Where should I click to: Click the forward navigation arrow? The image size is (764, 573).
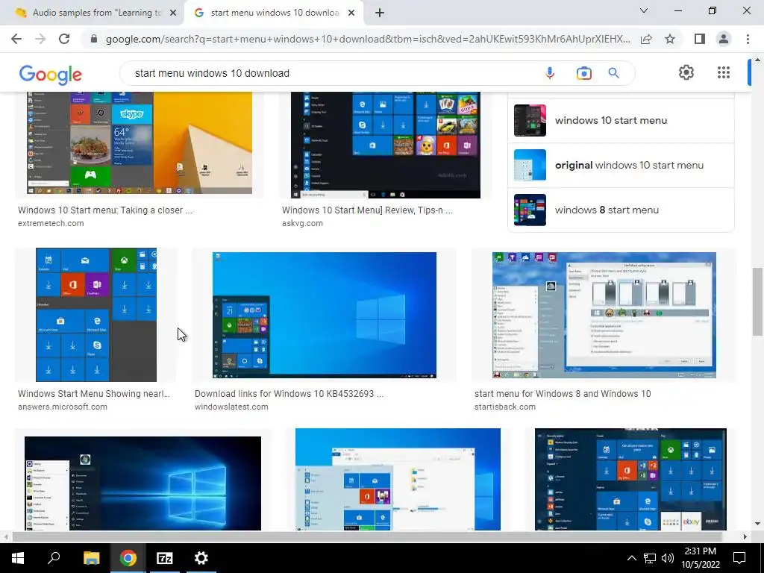coord(40,39)
